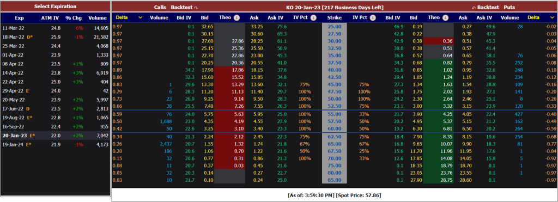The height and width of the screenshot is (202, 558).
Task: Select the 18-Mar-22 expiration row
Action: click(55, 36)
